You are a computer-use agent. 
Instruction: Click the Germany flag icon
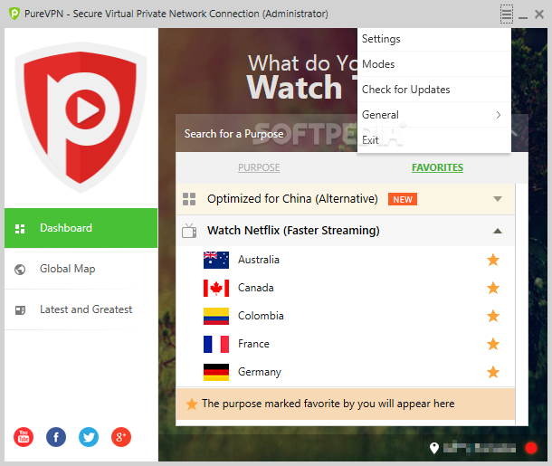coord(216,373)
